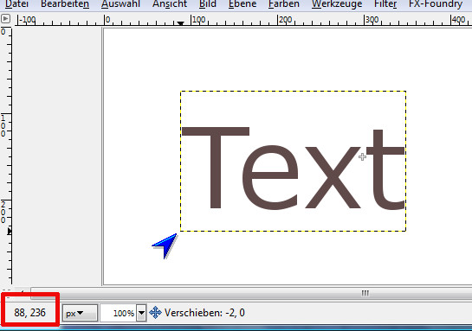
Task: Open the FX-Foundry menu
Action: tap(436, 4)
